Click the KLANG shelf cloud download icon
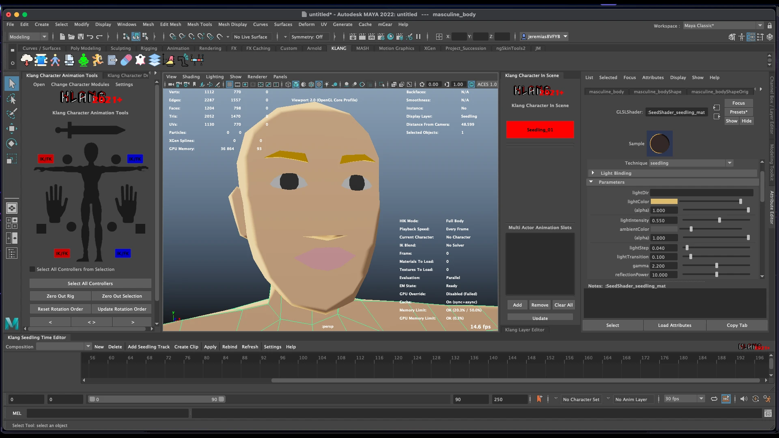779x438 pixels. [27, 60]
